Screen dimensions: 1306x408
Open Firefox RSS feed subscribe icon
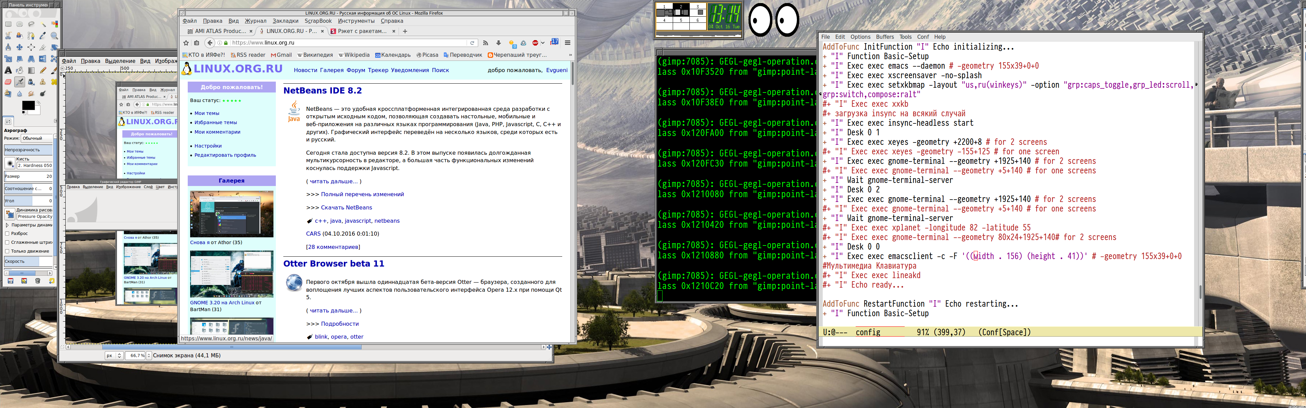pos(485,43)
